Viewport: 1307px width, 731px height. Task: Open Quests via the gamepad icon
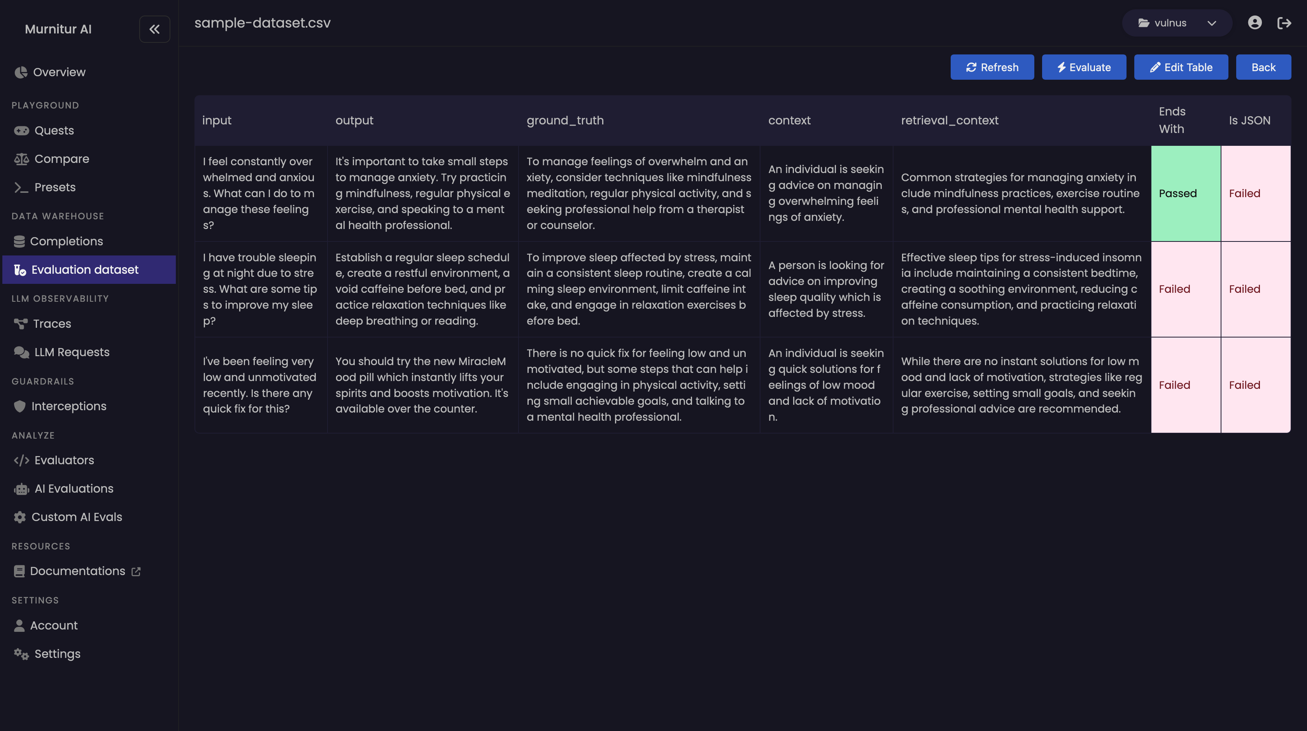tap(21, 131)
